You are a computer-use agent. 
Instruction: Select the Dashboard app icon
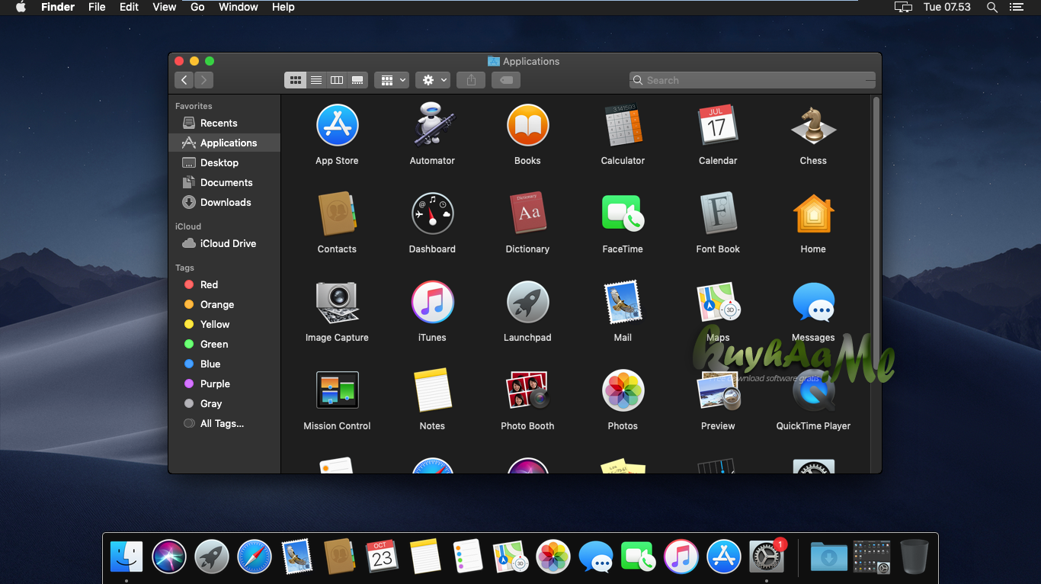coord(432,213)
